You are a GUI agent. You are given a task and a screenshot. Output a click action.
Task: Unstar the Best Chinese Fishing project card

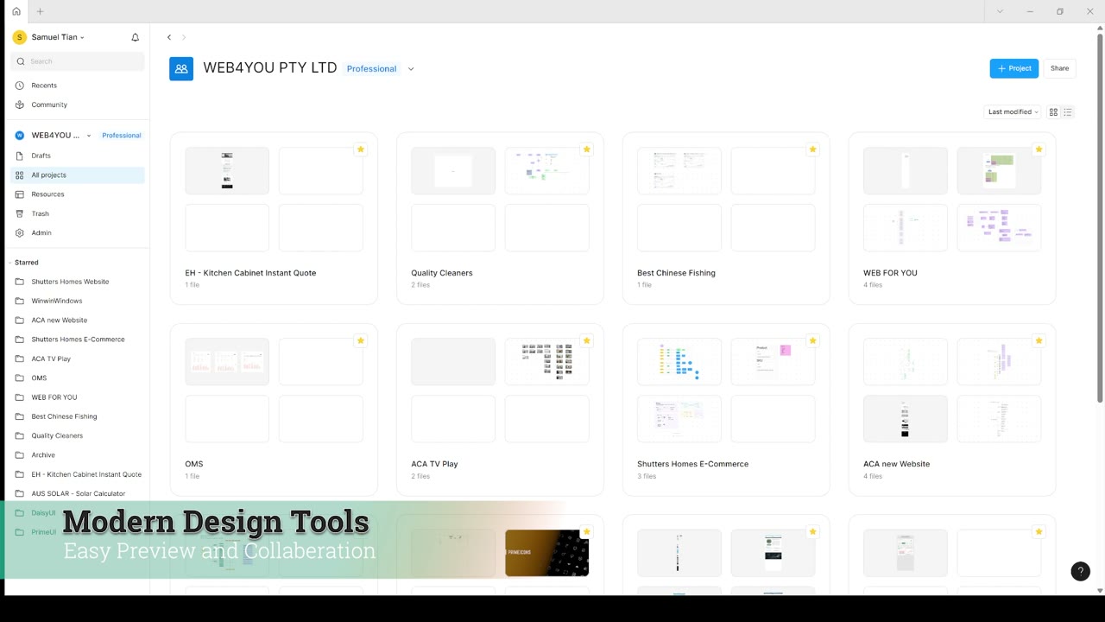click(813, 149)
